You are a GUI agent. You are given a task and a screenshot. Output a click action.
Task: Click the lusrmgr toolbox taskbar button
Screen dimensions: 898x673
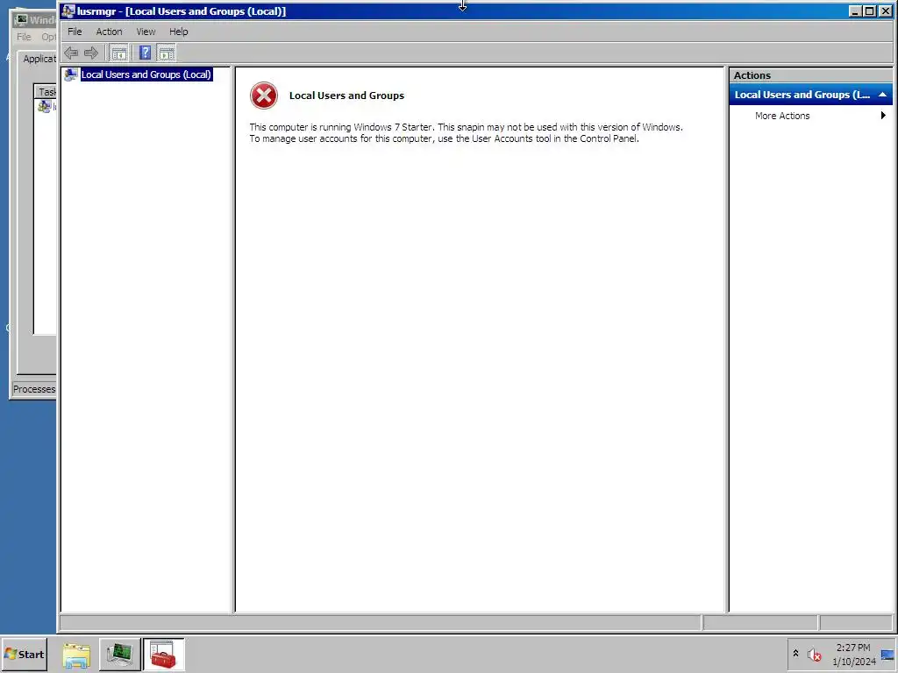click(x=163, y=655)
